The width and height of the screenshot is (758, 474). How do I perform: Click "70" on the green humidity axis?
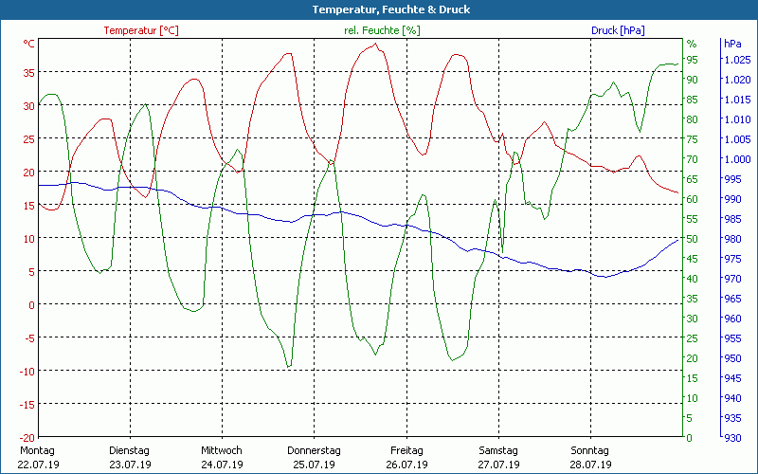693,159
